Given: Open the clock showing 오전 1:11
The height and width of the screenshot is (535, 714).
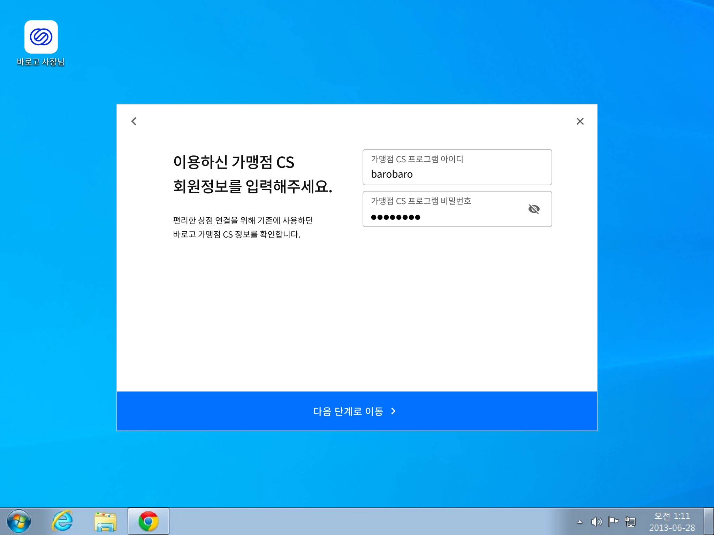Looking at the screenshot, I should click(672, 521).
